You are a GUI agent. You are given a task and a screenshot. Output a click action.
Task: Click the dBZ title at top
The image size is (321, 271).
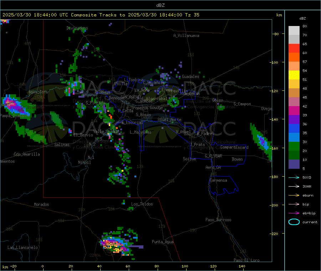(x=160, y=5)
